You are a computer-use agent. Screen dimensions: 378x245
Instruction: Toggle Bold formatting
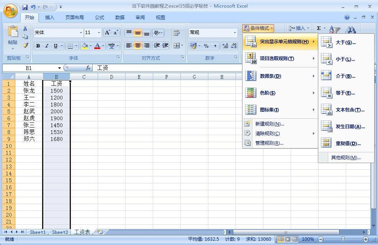click(38, 46)
